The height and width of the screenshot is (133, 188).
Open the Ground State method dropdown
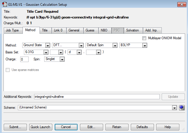pos(48,45)
